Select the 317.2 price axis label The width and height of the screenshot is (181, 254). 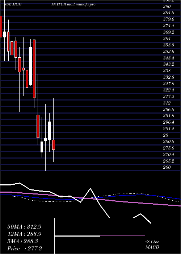click(169, 97)
